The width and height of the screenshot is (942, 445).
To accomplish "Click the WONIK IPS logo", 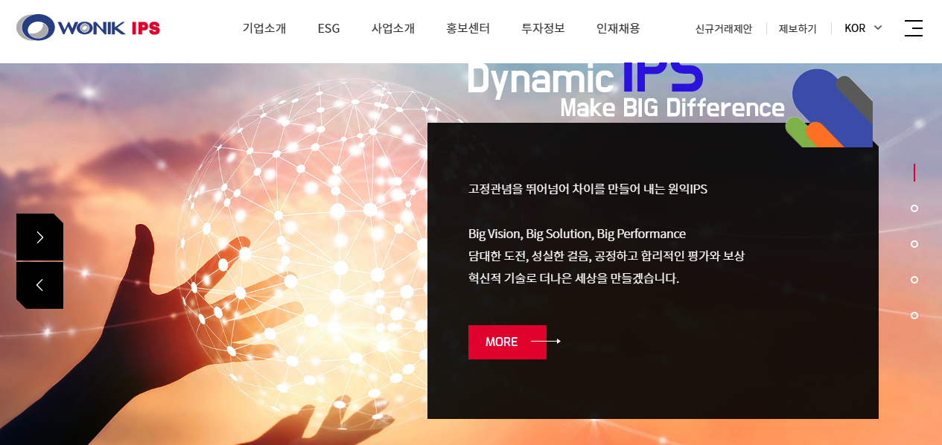I will tap(88, 28).
